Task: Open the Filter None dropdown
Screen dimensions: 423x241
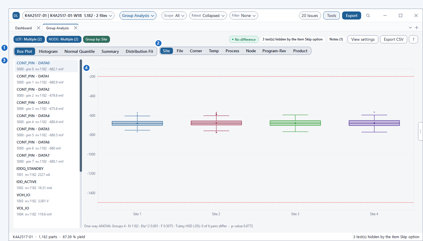Action: pos(244,15)
